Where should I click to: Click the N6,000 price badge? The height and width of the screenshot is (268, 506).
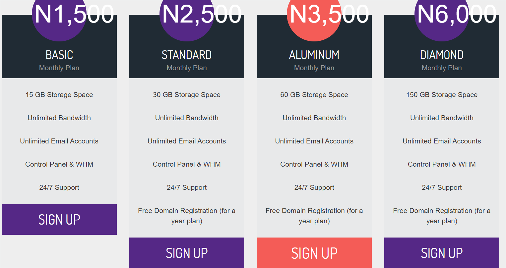click(442, 15)
